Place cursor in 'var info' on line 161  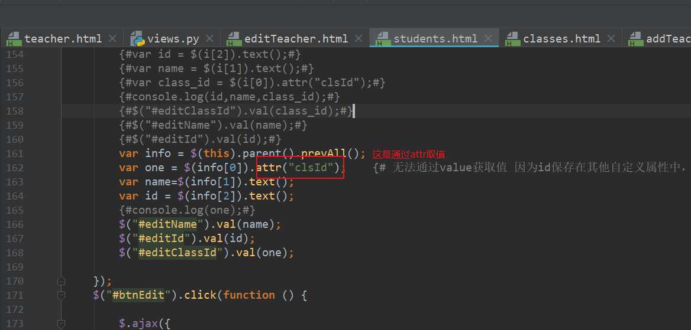145,153
